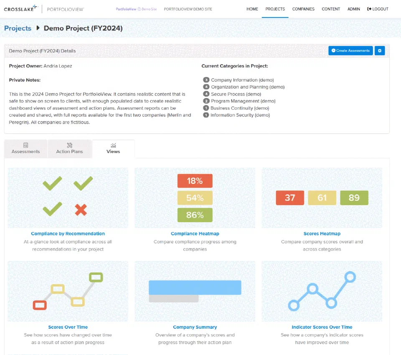
Task: Click the Current Categories in Project heading
Action: point(234,66)
